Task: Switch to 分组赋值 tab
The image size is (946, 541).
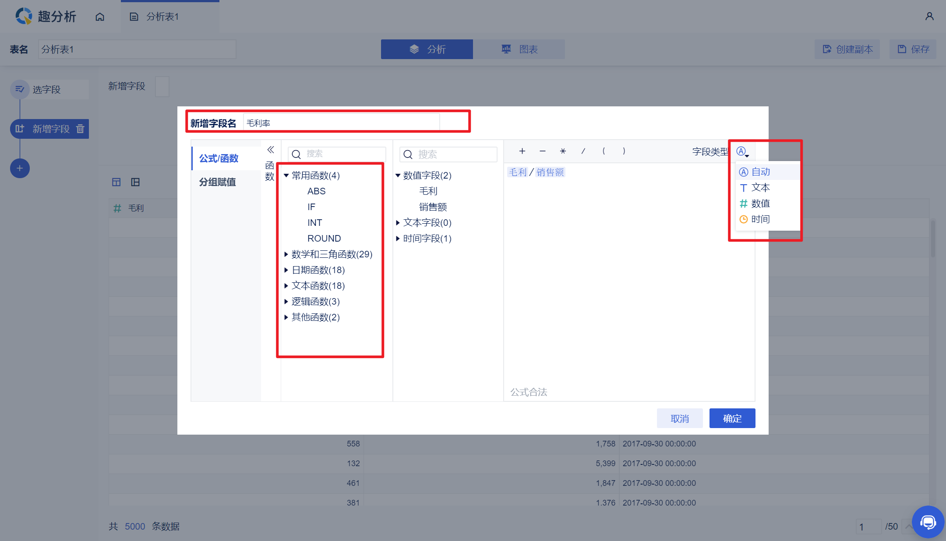Action: [218, 182]
